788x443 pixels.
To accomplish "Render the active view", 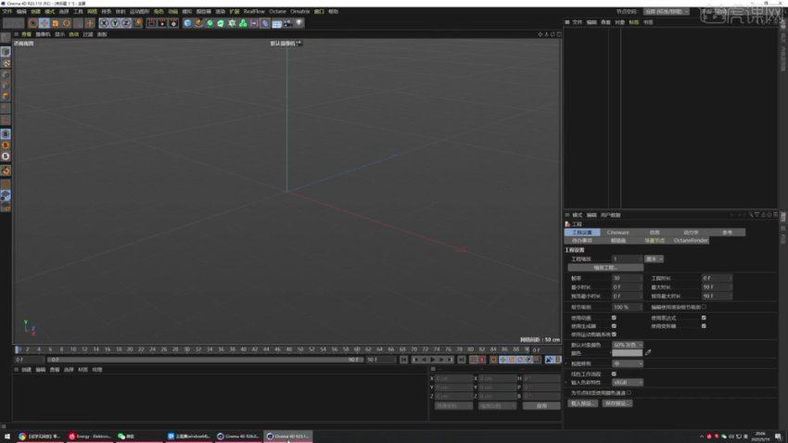I will (151, 23).
